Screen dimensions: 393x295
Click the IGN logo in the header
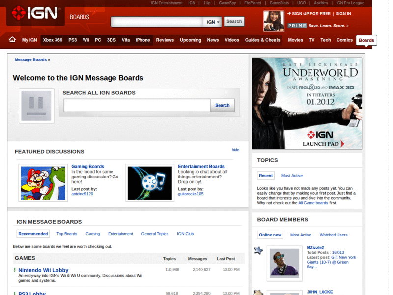point(35,13)
